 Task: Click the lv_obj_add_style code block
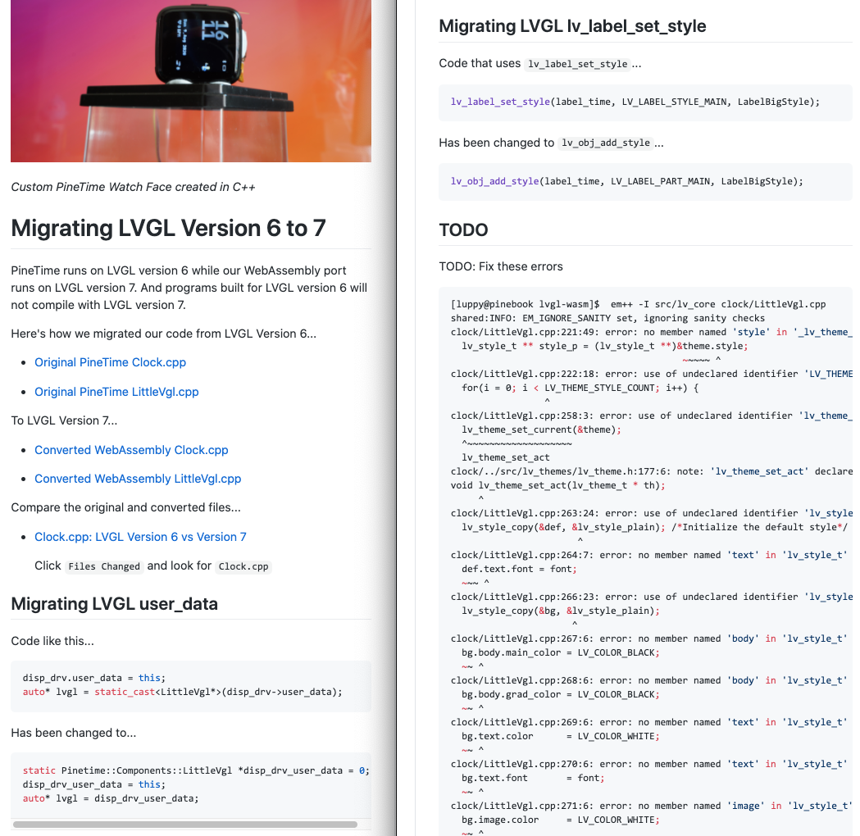(x=627, y=181)
